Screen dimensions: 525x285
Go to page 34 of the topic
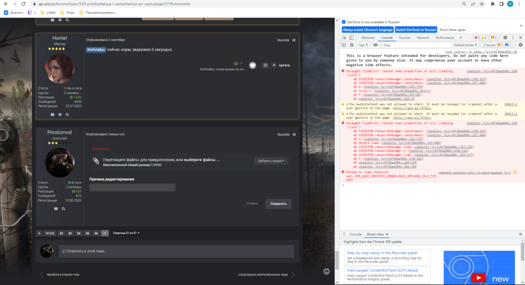click(79, 233)
